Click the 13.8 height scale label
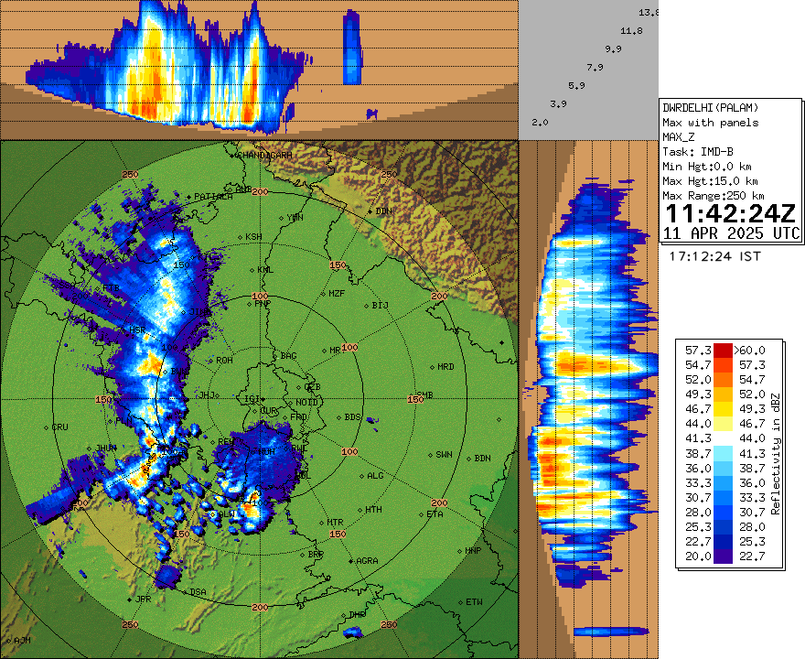 coord(649,12)
